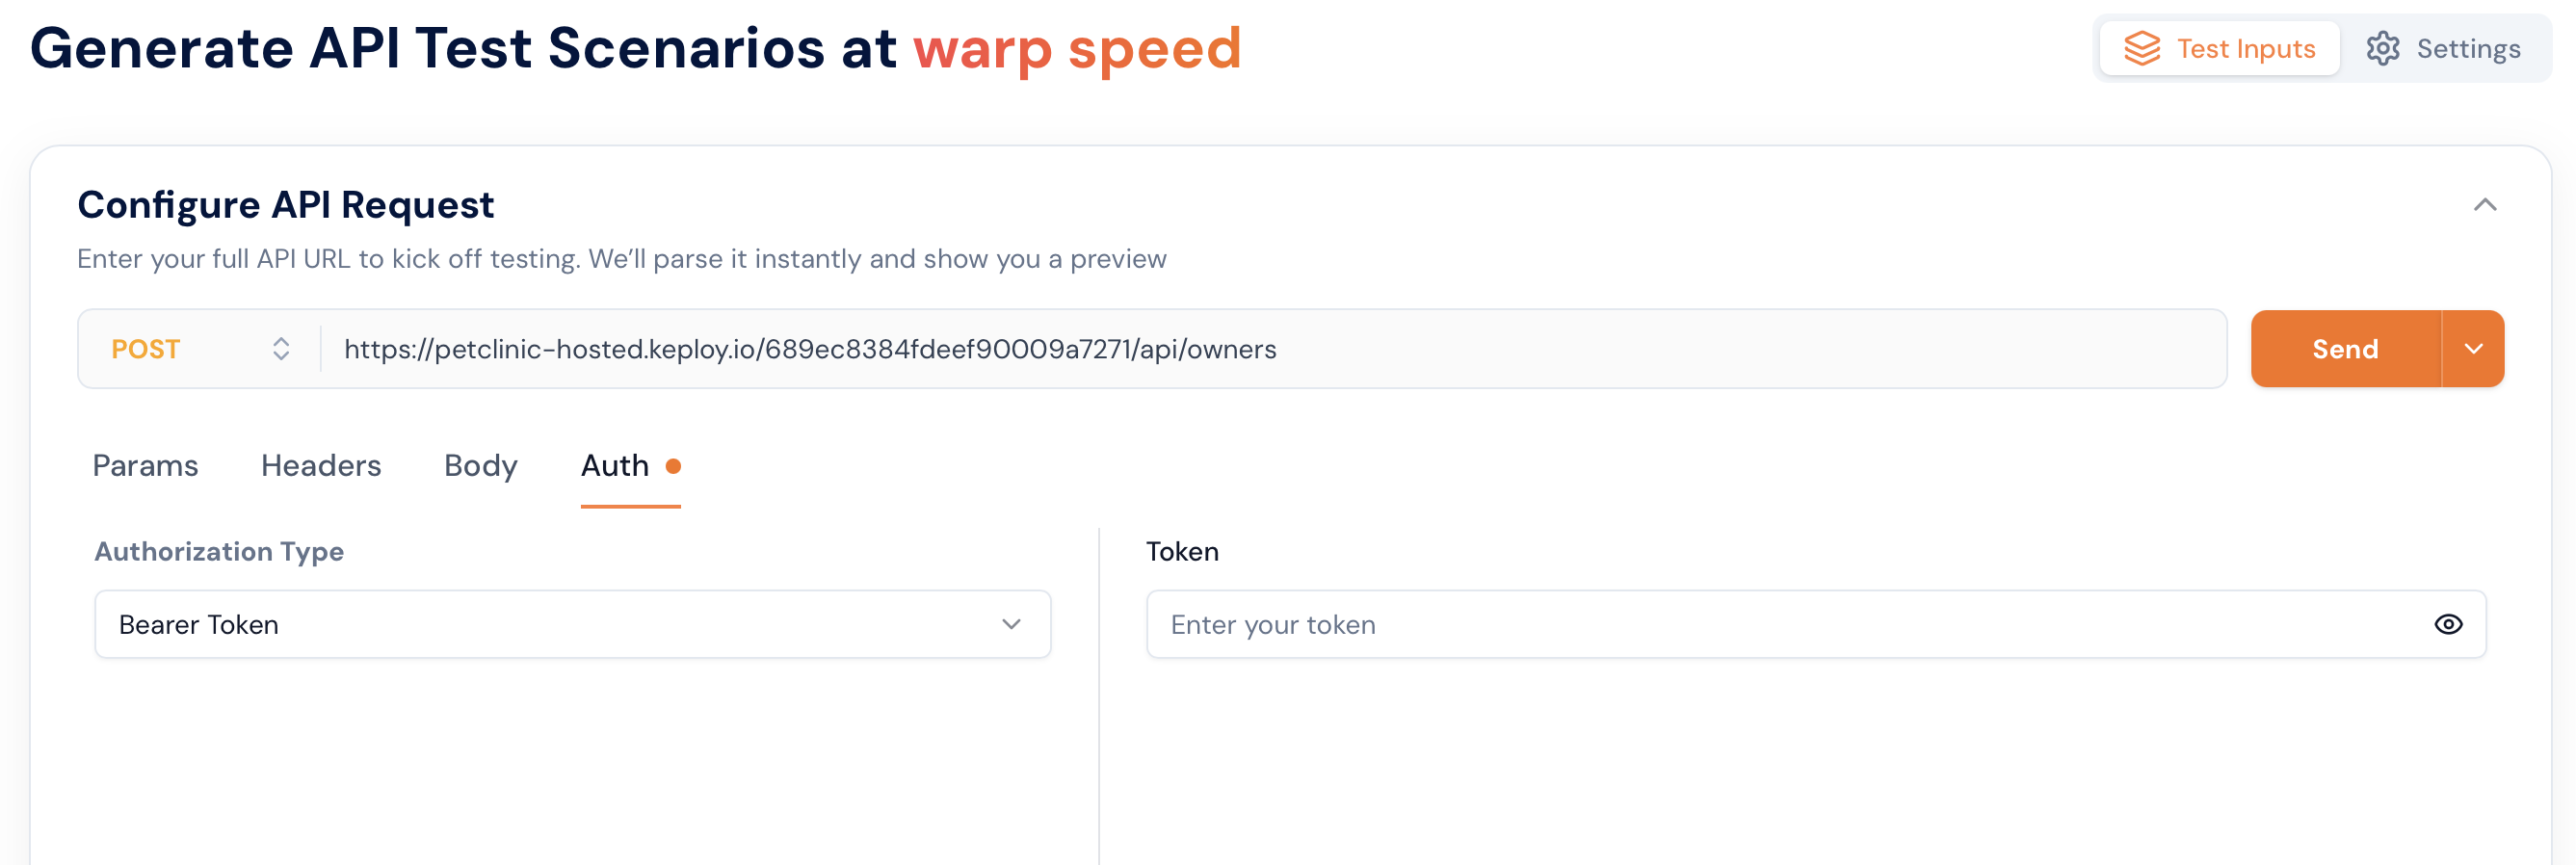Click the orange dot beside Auth
This screenshot has width=2576, height=865.
click(x=673, y=465)
